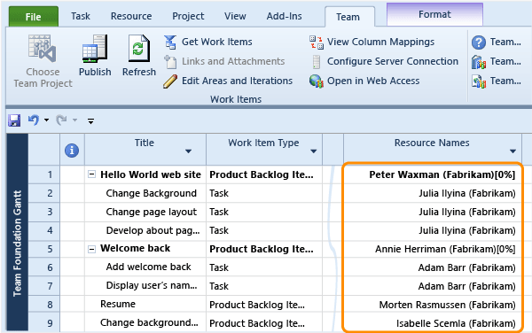Switch to the Project ribbon tab
The image size is (532, 333).
[x=188, y=16]
